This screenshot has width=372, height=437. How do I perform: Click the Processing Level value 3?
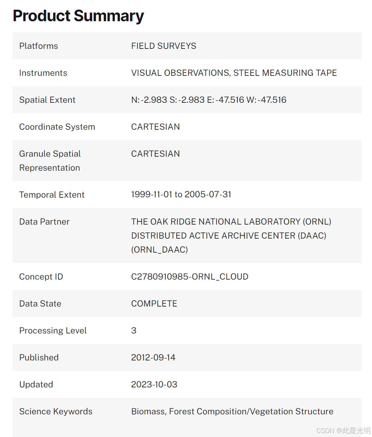pyautogui.click(x=134, y=331)
